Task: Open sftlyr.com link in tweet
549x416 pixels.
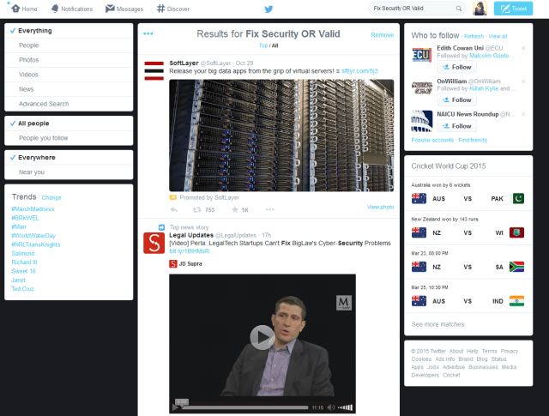Action: coord(359,71)
